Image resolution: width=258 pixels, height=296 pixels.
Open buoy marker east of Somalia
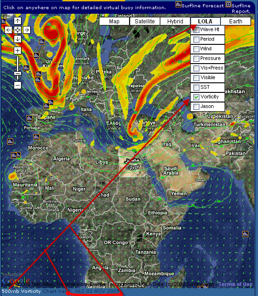point(245,234)
